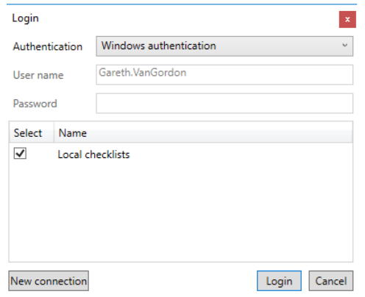The height and width of the screenshot is (297, 365).
Task: Click the New connection button
Action: (49, 281)
